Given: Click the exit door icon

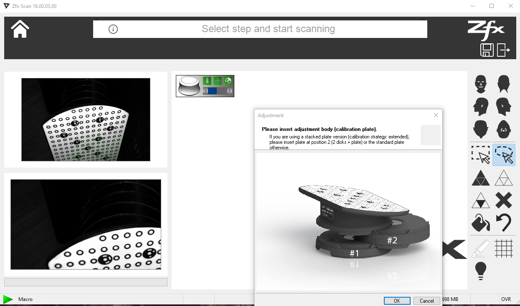Looking at the screenshot, I should pos(503,50).
